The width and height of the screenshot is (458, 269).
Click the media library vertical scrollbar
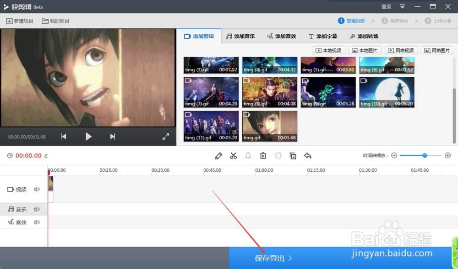pos(454,116)
